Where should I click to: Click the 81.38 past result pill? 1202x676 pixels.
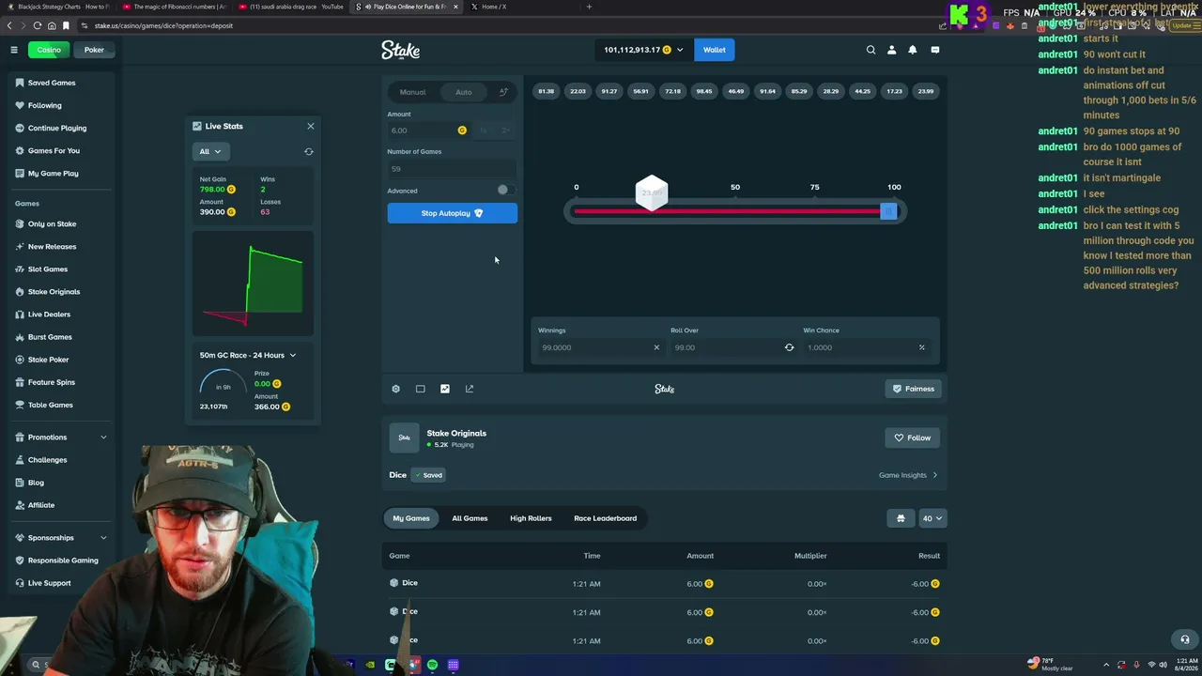click(546, 91)
